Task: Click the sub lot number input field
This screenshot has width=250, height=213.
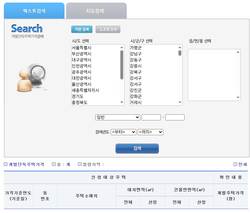Action: click(175, 118)
